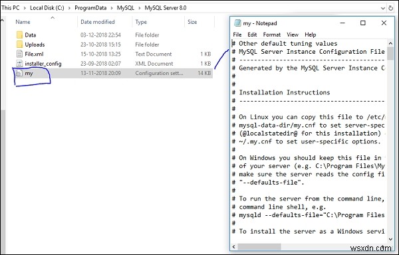Open the Notepad Edit menu

click(252, 35)
